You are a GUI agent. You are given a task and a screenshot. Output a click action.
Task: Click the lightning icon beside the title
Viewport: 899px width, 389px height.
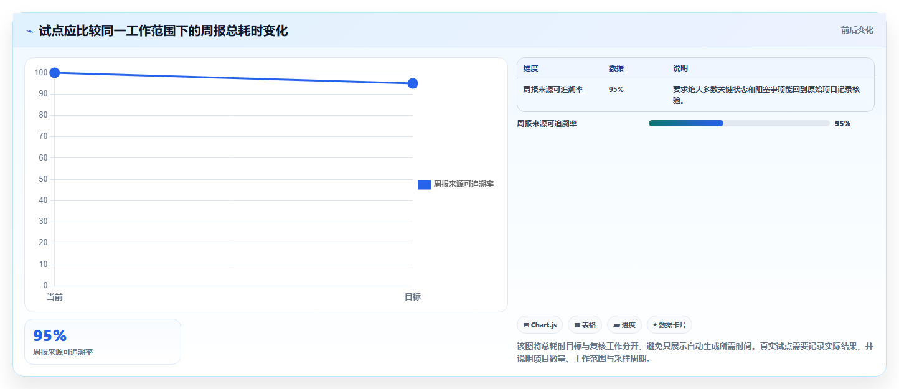tap(29, 31)
